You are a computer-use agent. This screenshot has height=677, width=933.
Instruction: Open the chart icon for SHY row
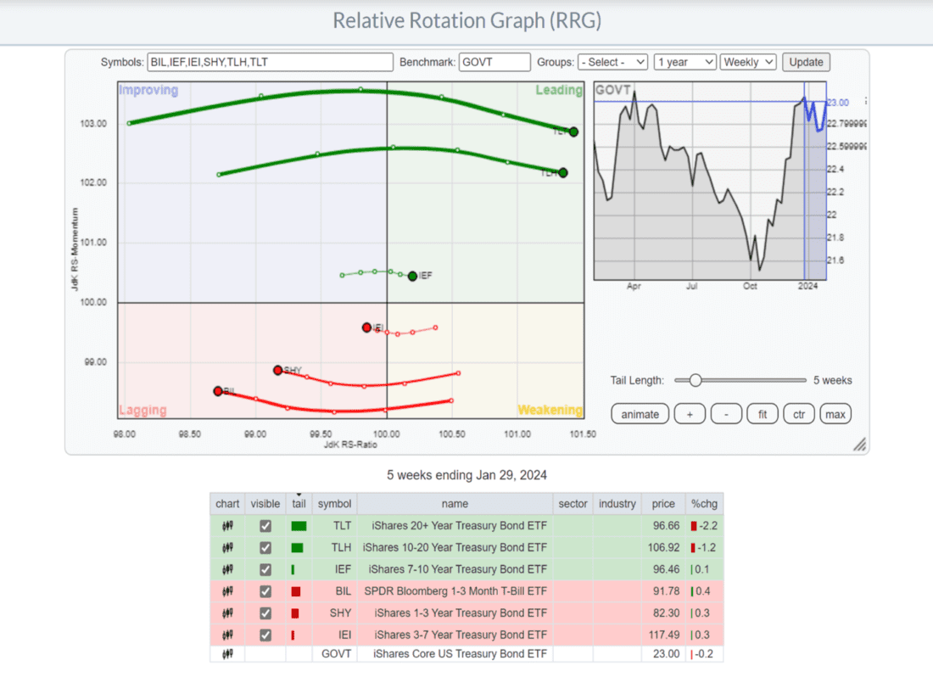coord(227,613)
